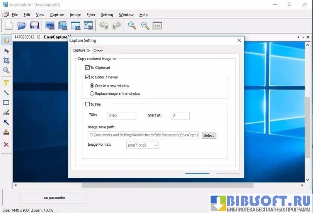Viewport: 313px width, 213px height.
Task: Open the Filter menu
Action: tap(91, 15)
